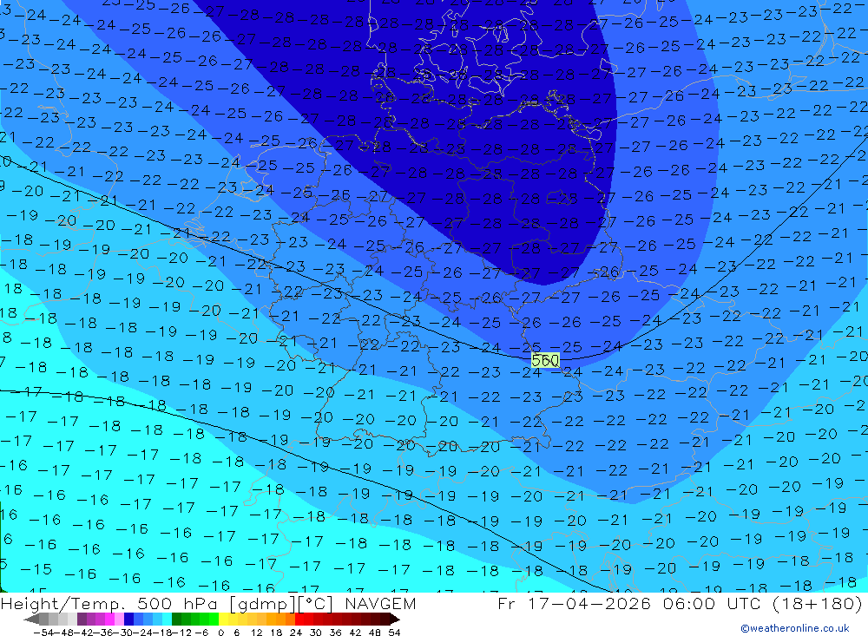This screenshot has width=868, height=636.
Task: Click the '(18+180)' forecast run label
Action: [x=817, y=603]
